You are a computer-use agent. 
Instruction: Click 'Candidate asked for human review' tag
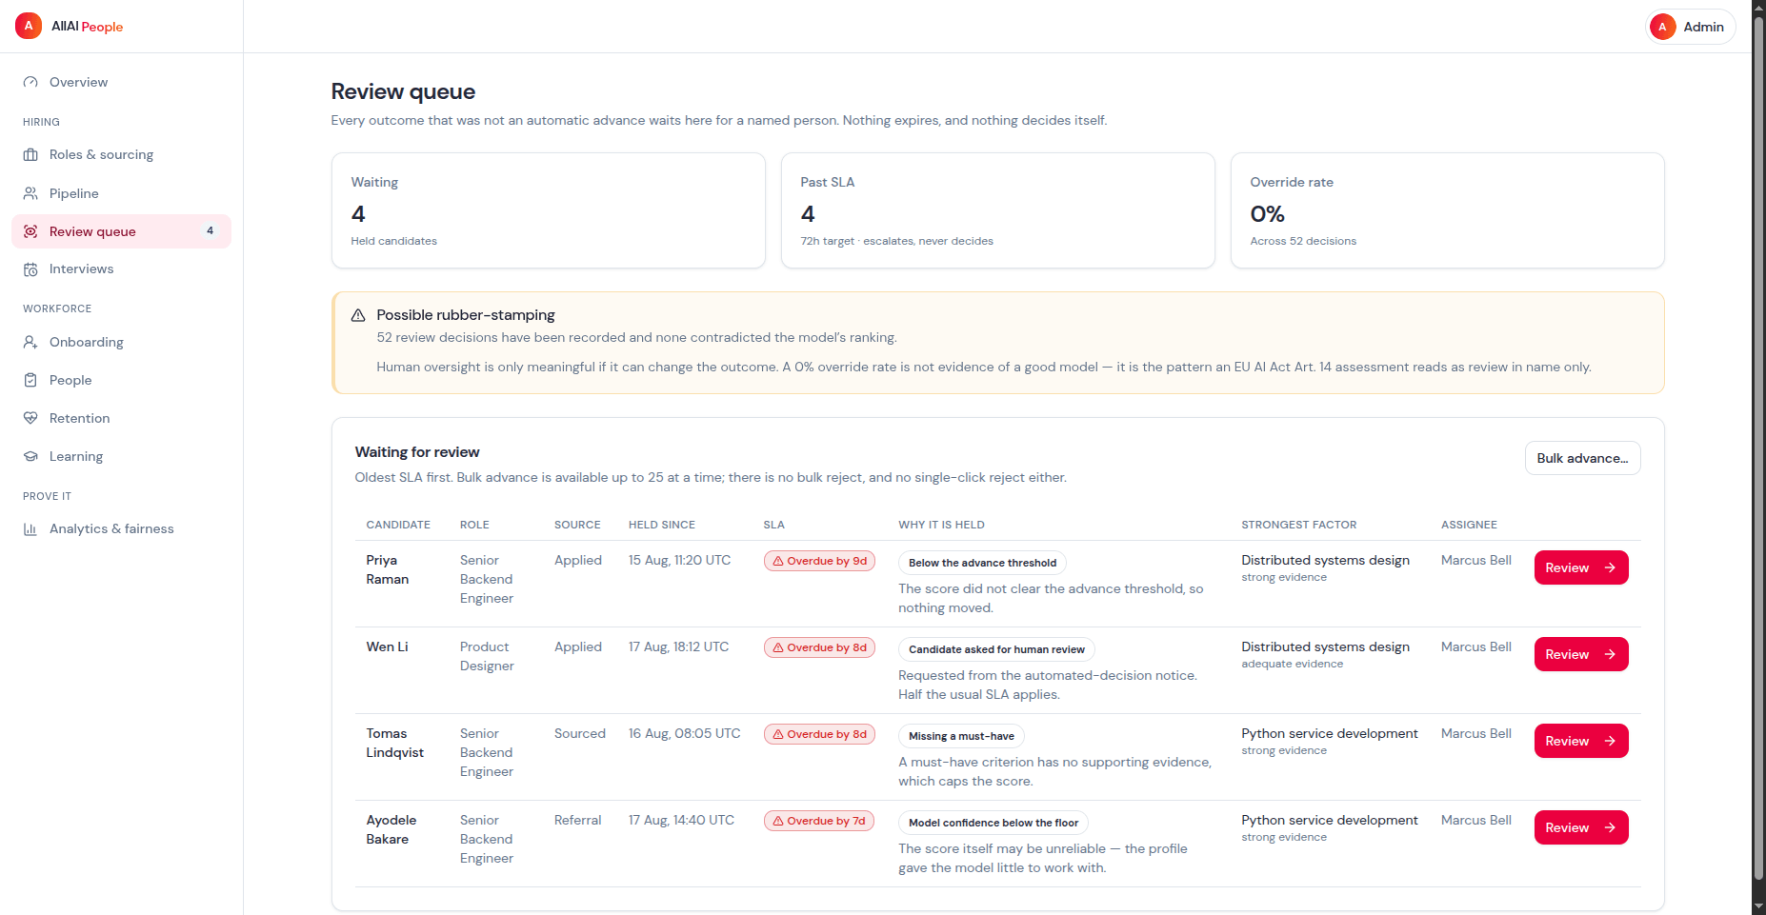(996, 649)
